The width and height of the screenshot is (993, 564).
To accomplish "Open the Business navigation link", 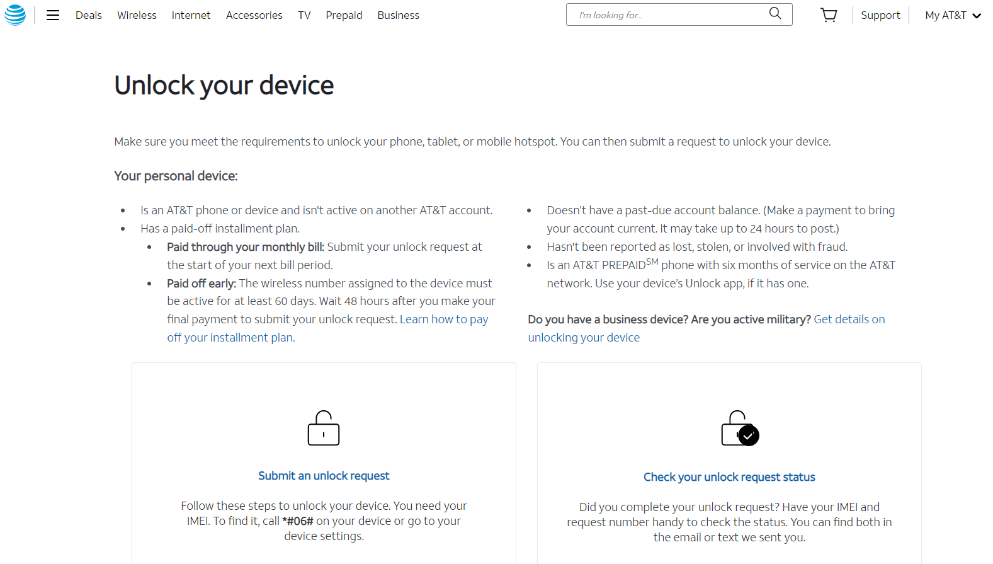I will [398, 15].
